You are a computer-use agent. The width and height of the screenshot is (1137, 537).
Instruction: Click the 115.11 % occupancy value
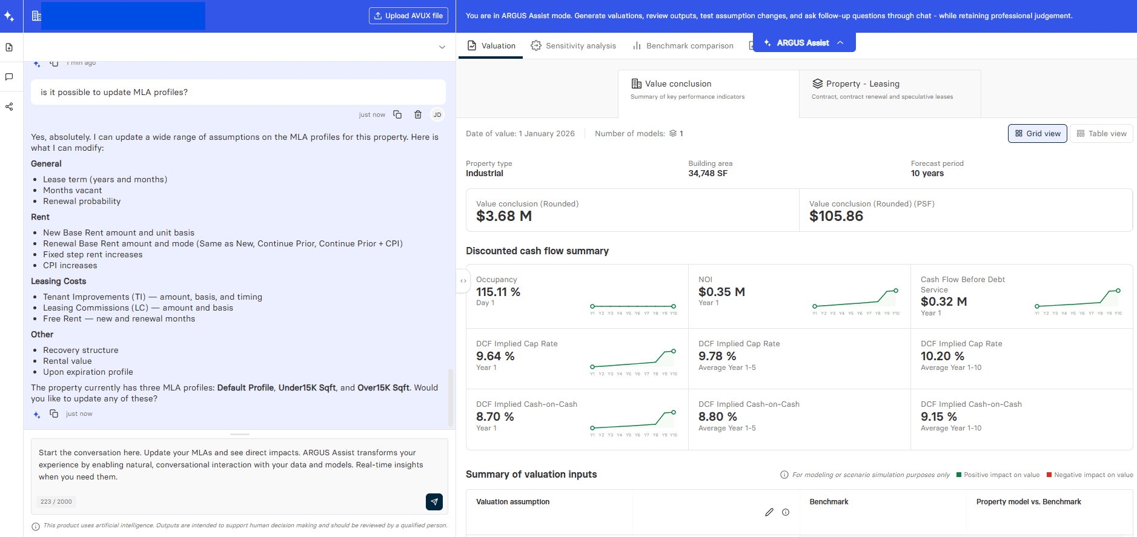[498, 292]
